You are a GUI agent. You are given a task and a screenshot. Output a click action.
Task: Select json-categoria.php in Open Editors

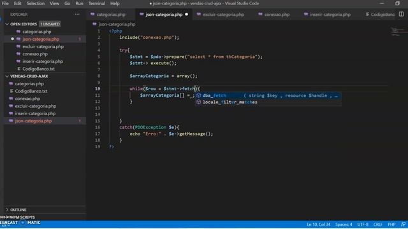pyautogui.click(x=41, y=39)
